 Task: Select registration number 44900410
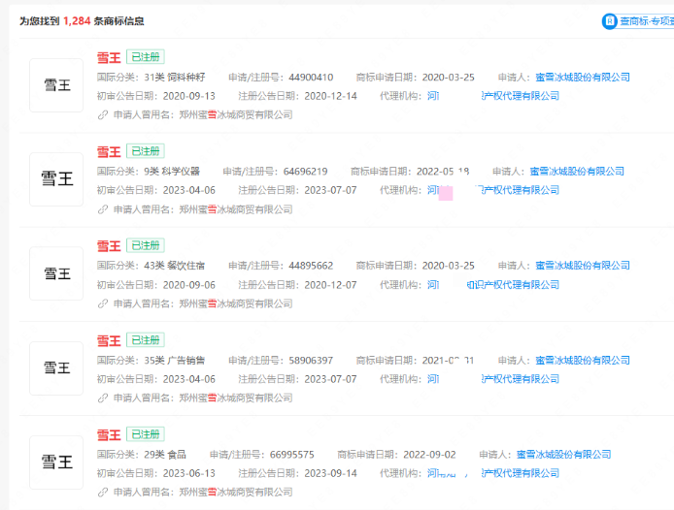[311, 78]
